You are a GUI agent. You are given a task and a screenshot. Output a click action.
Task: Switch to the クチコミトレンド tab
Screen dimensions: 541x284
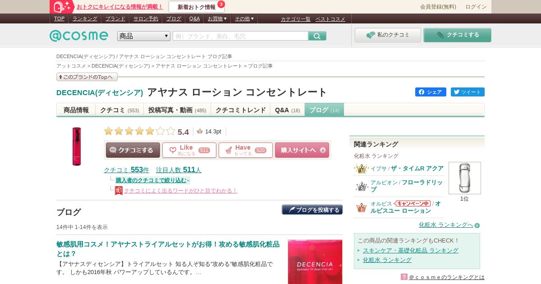pyautogui.click(x=241, y=110)
